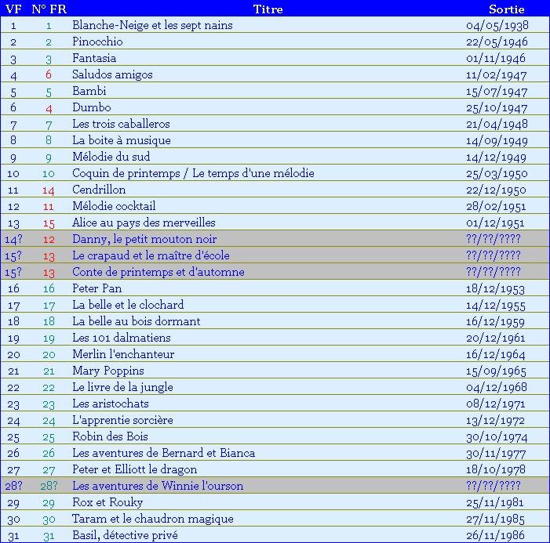Click 'Les trois caballeros' title
Screen dimensions: 550x543
[121, 124]
